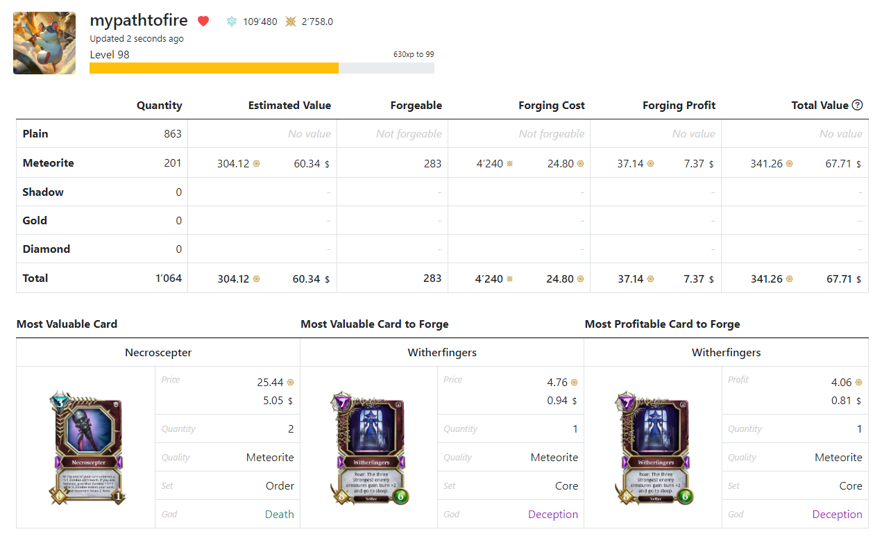Click the Necroscepter card title

click(158, 353)
